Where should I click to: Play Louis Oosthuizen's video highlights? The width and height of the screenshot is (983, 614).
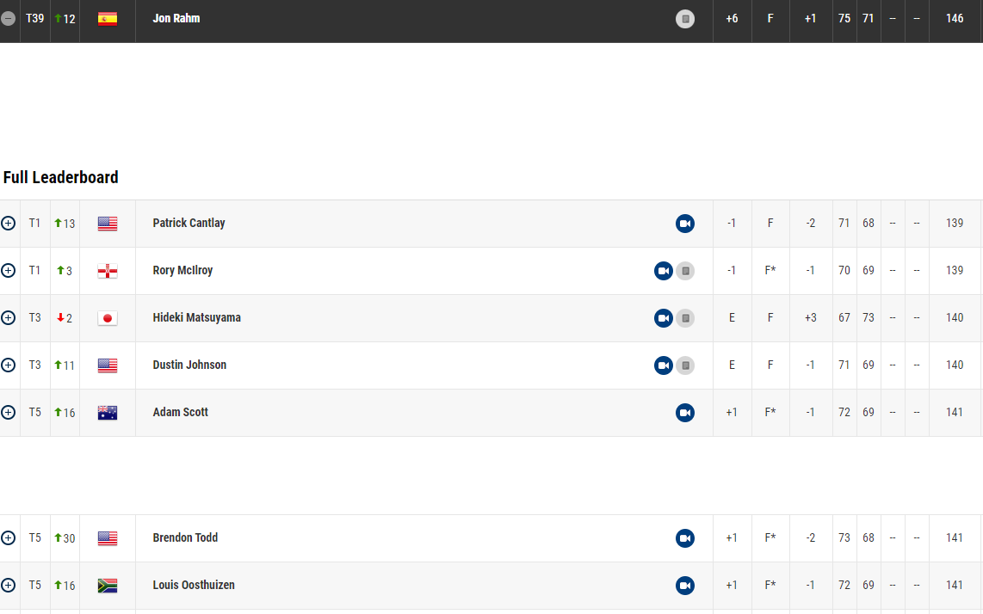(684, 586)
